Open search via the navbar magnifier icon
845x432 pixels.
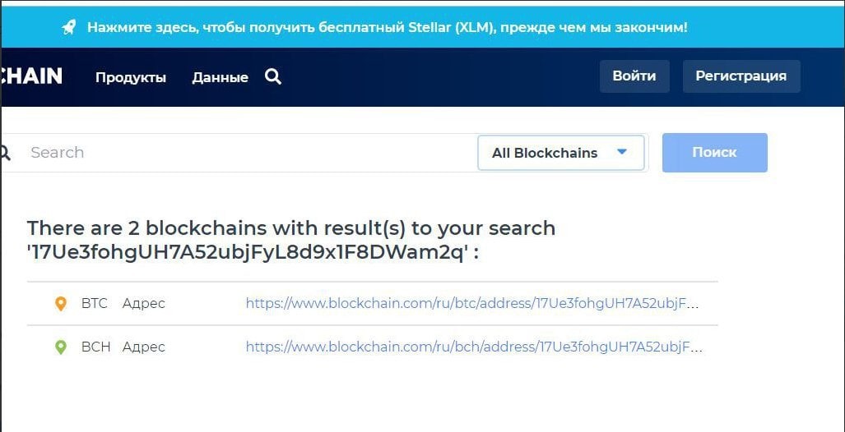(273, 76)
